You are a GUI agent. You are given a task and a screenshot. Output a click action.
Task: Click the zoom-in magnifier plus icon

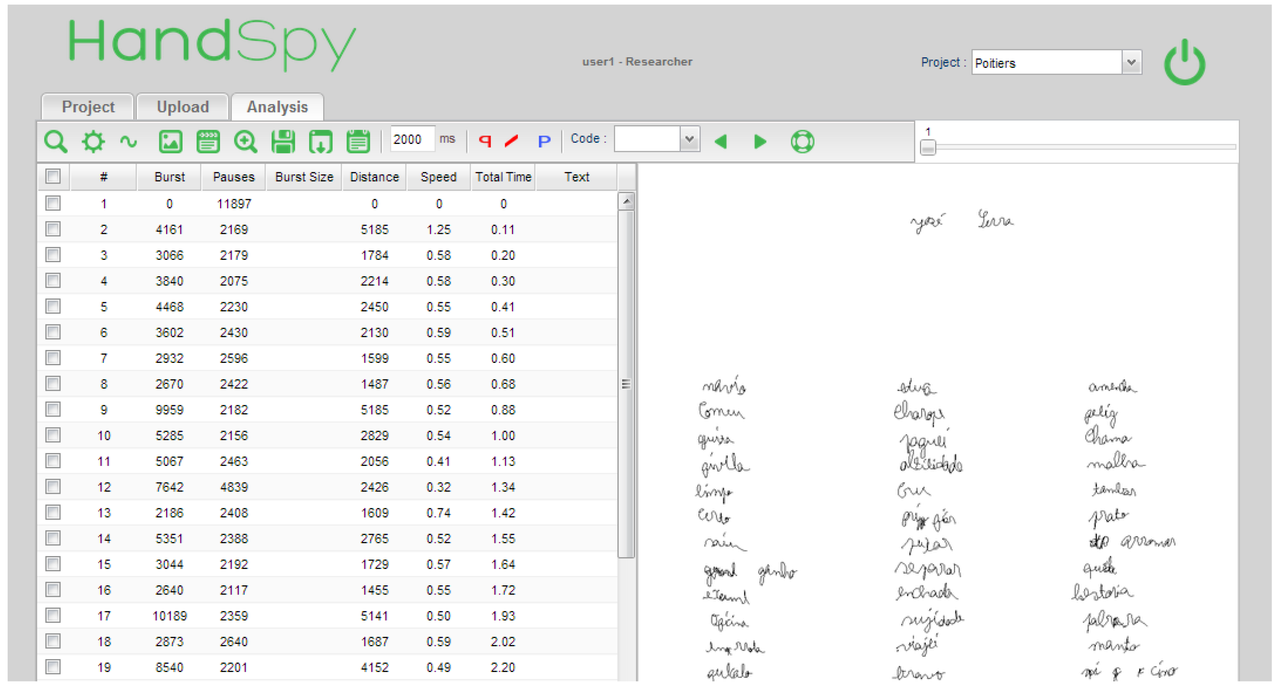coord(245,141)
